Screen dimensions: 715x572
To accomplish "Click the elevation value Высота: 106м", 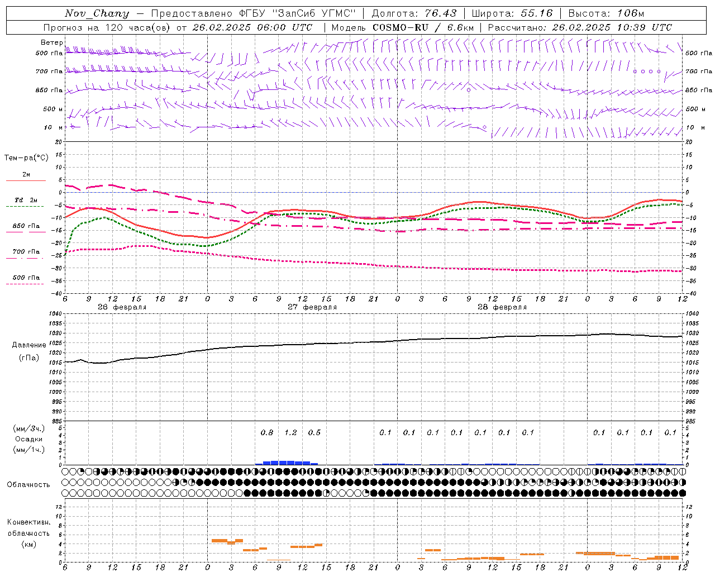I will (606, 13).
